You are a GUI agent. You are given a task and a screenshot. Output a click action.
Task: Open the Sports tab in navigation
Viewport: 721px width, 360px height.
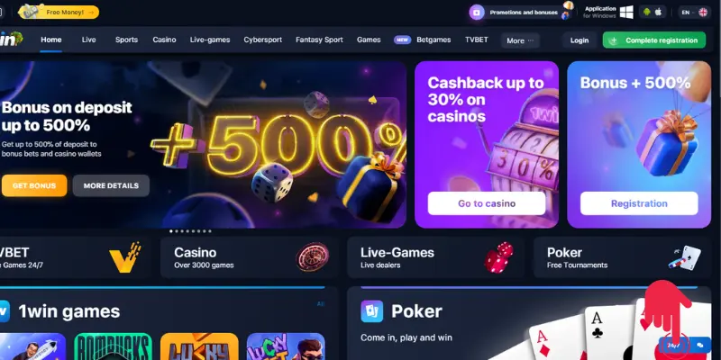tap(126, 40)
